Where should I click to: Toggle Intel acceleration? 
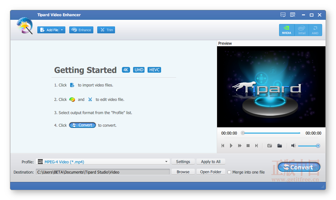tap(302, 30)
